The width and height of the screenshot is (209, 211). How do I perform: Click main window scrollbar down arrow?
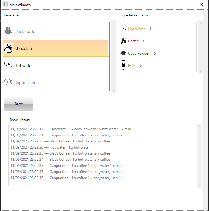tap(206, 208)
